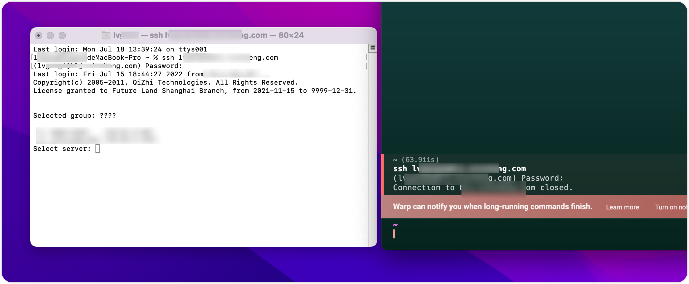Image resolution: width=689 pixels, height=284 pixels.
Task: Click the "Last login" line in Terminal
Action: pos(120,49)
